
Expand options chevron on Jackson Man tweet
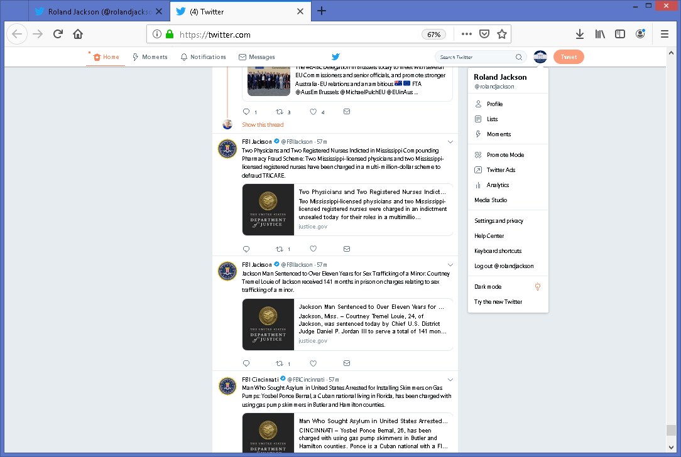(450, 265)
